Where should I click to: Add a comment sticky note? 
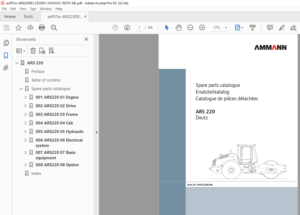[270, 28]
